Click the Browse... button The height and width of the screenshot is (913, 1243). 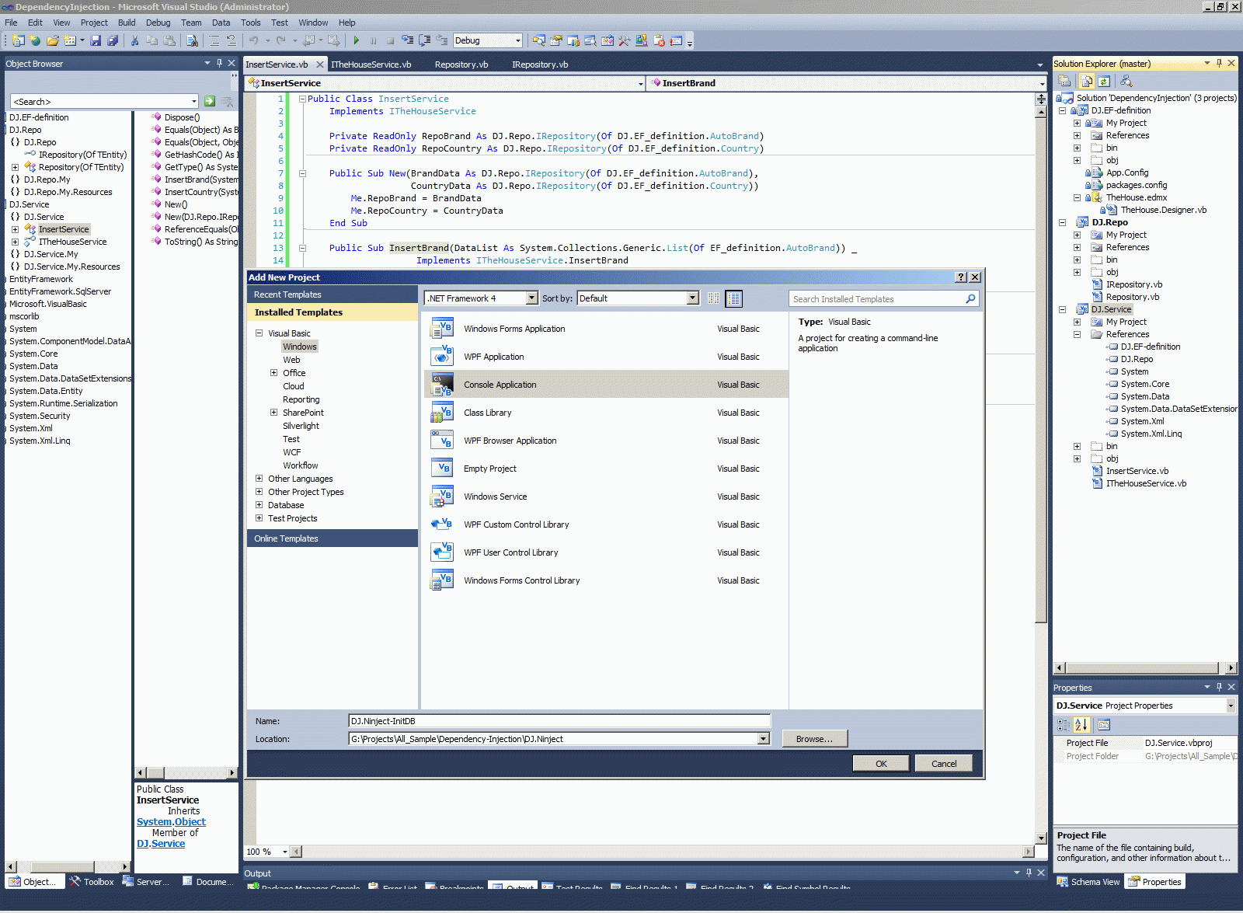pyautogui.click(x=814, y=739)
